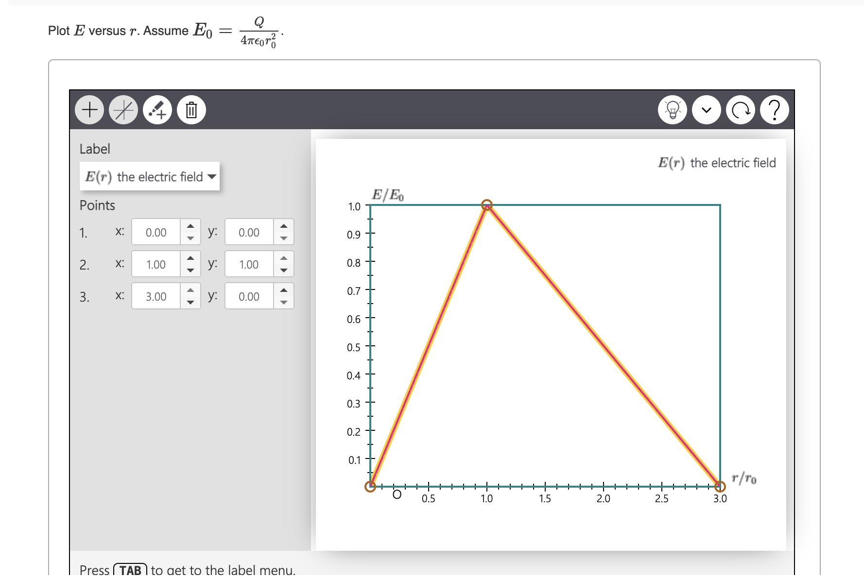Focus point 2 y value field
864x577 pixels.
pyautogui.click(x=249, y=264)
